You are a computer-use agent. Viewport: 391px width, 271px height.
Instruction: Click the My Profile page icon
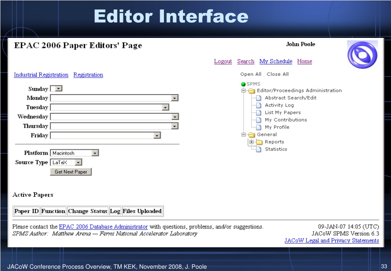pyautogui.click(x=259, y=127)
